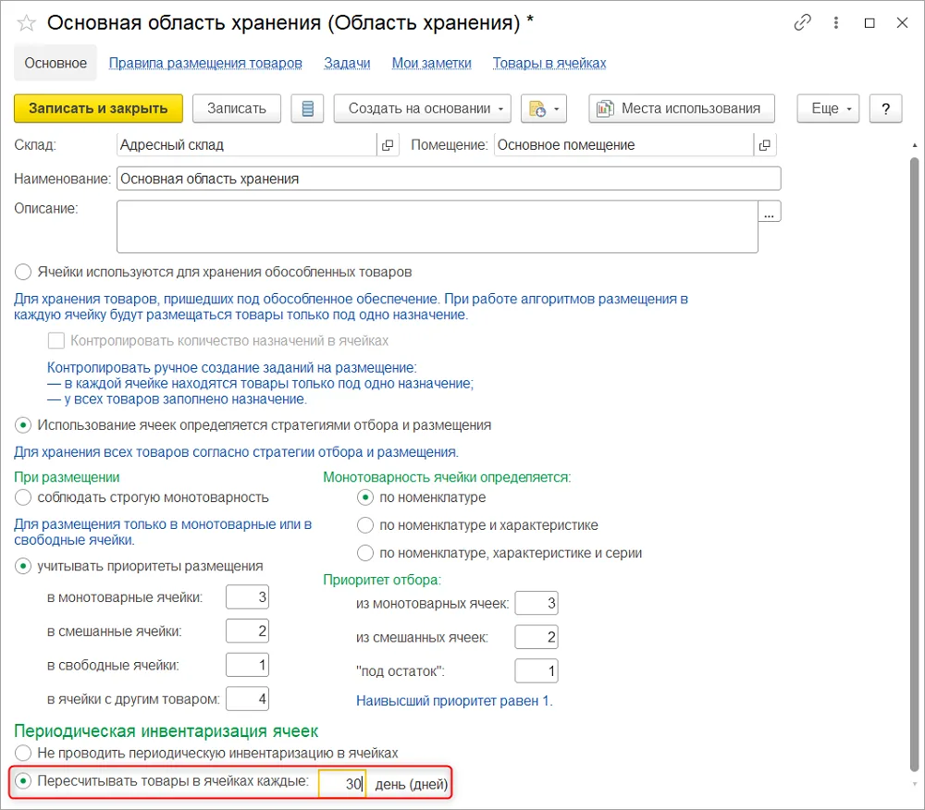Viewport: 925px width, 810px height.
Task: Expand the Создать на основании dropdown
Action: [423, 108]
